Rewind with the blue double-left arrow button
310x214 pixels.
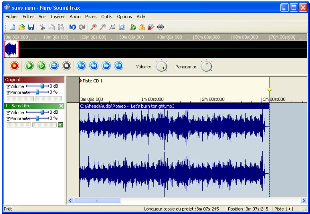coord(94,66)
